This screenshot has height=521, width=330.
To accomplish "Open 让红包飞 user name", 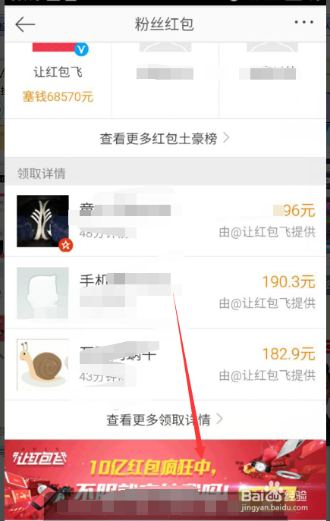I will click(x=58, y=72).
